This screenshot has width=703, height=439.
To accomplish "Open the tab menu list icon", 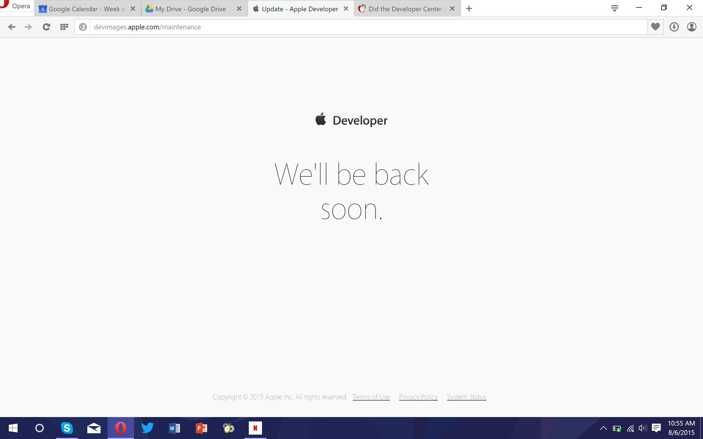I will point(614,8).
